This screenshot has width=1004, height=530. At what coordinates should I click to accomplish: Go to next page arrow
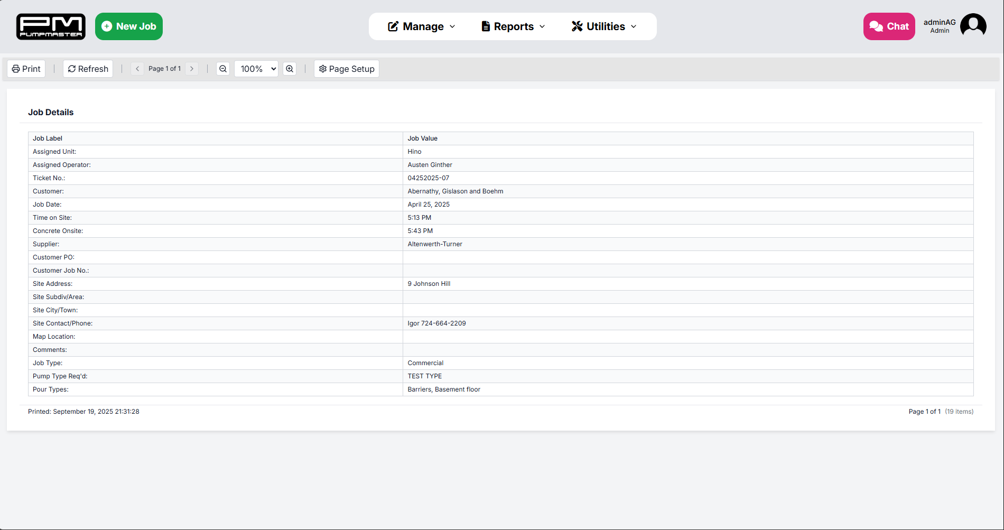pyautogui.click(x=192, y=69)
